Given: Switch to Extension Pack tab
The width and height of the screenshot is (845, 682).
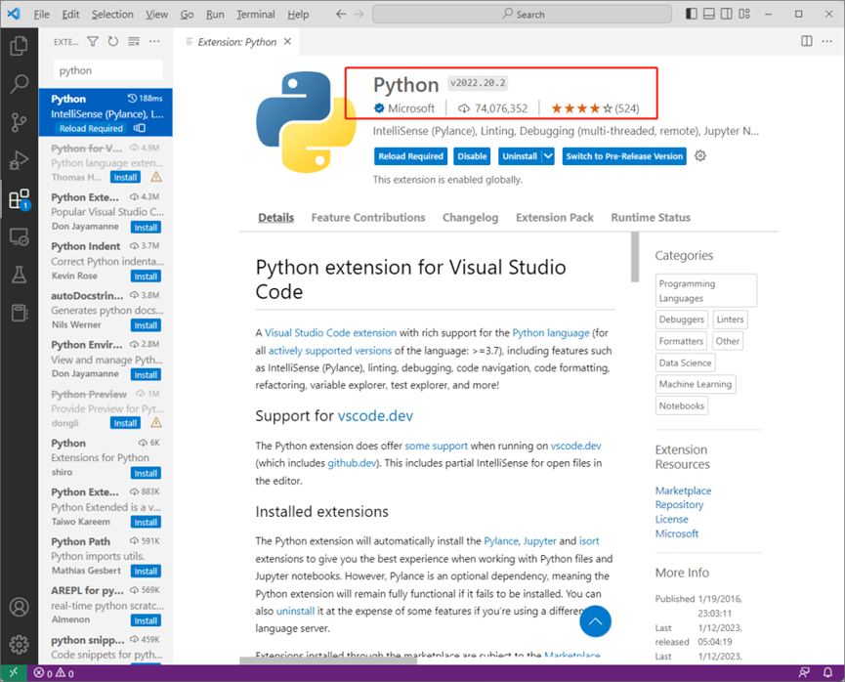Looking at the screenshot, I should click(x=555, y=217).
